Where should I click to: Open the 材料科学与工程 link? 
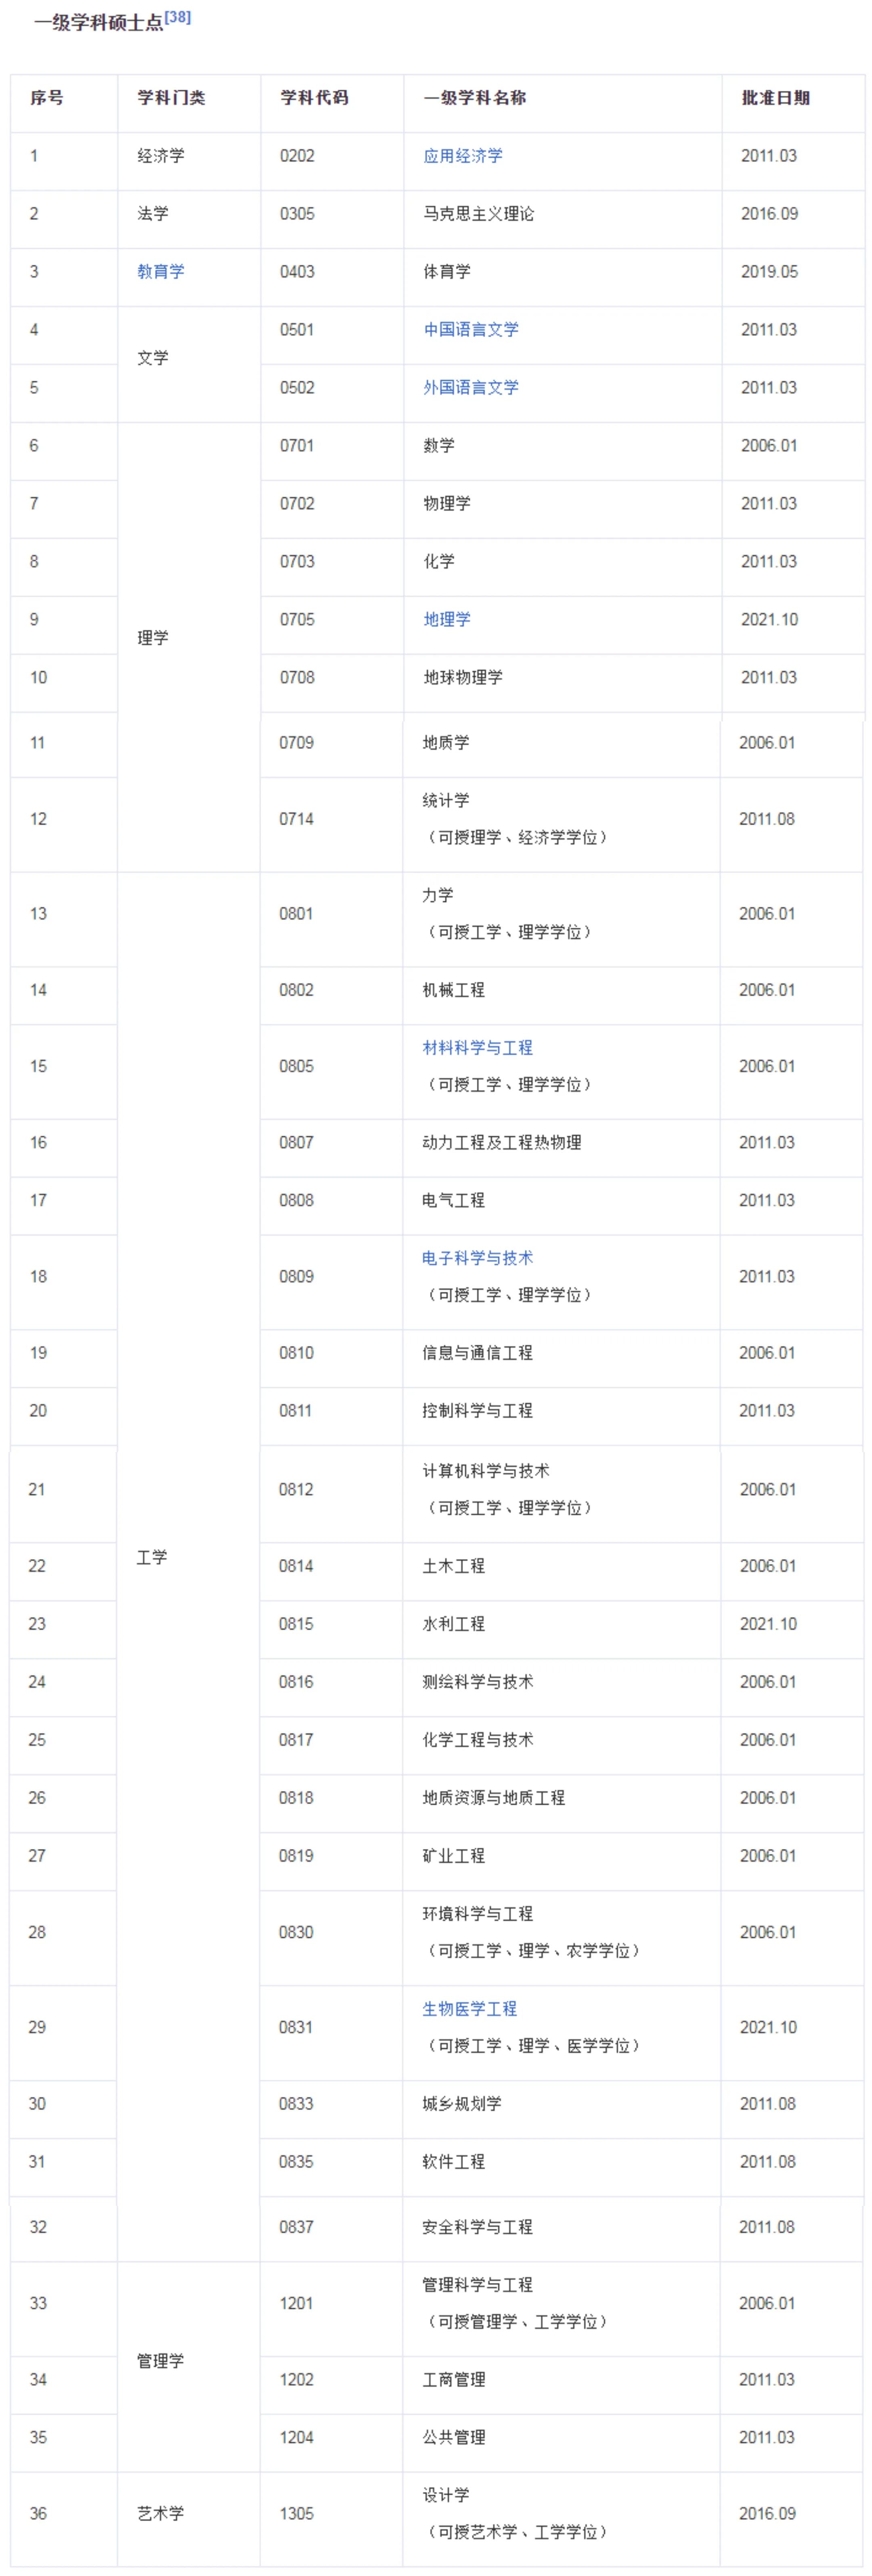click(477, 1047)
